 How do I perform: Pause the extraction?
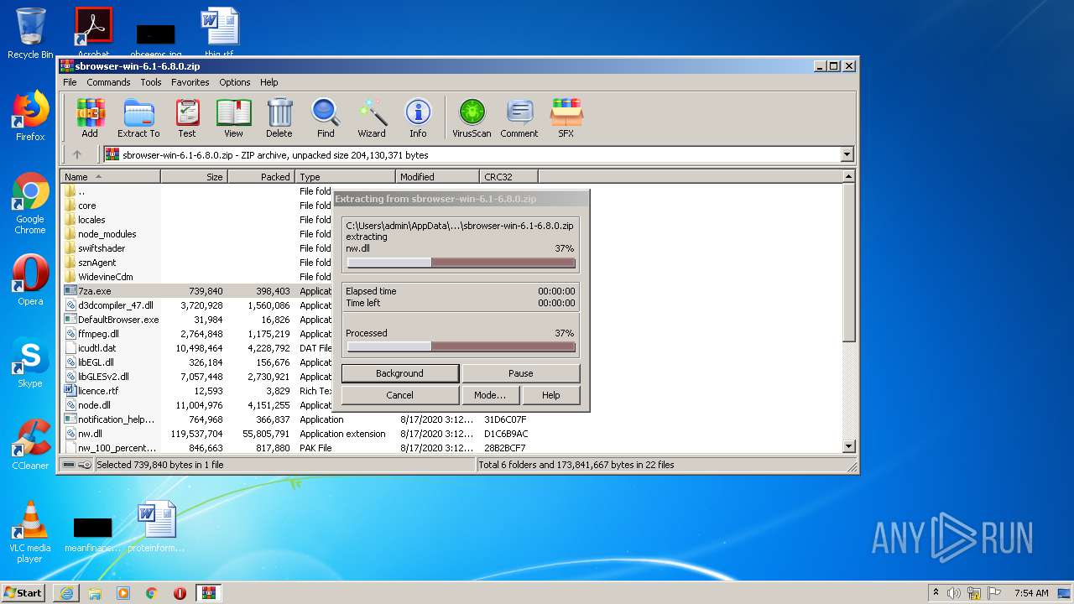[521, 373]
